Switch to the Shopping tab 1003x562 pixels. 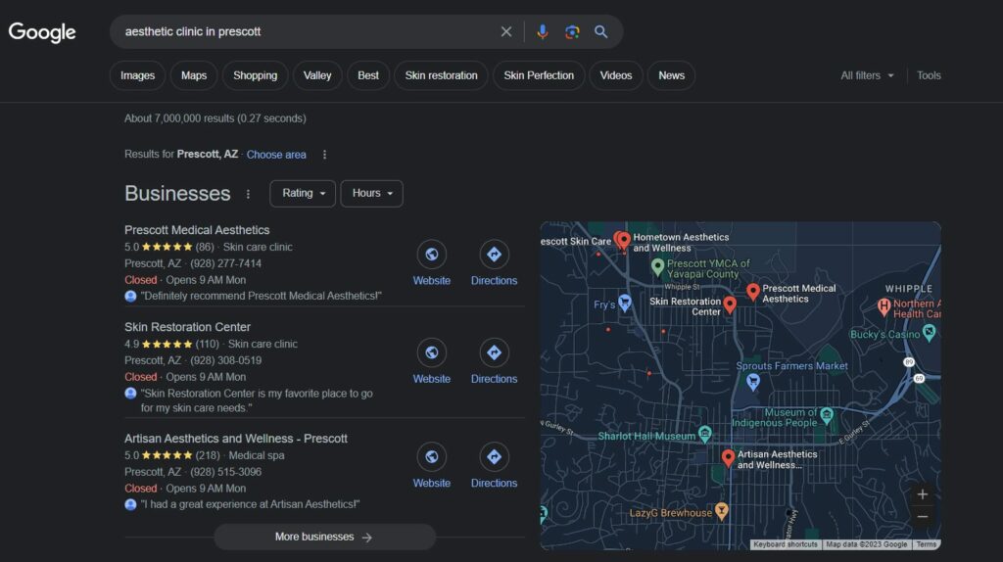click(x=256, y=75)
